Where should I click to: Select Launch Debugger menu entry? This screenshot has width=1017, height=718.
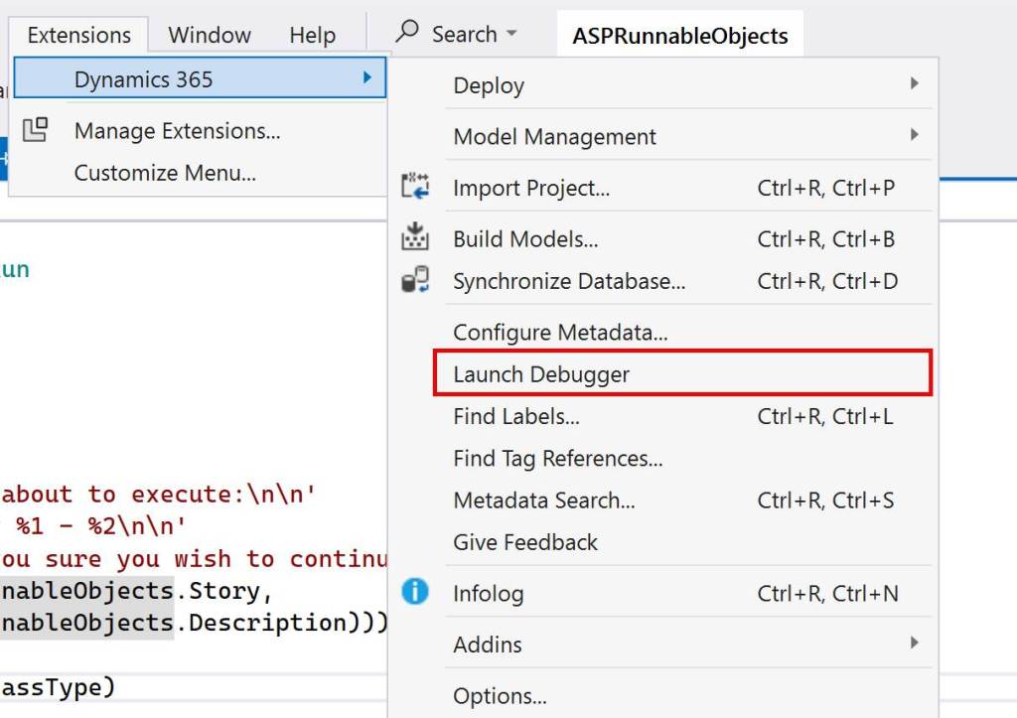coord(541,374)
